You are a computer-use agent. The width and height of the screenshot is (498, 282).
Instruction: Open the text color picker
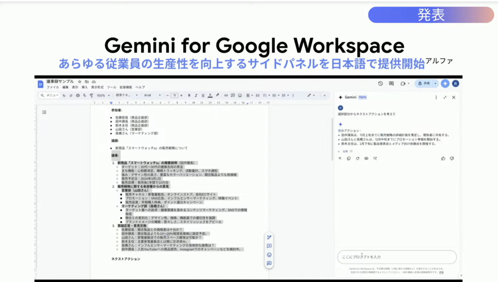point(210,95)
